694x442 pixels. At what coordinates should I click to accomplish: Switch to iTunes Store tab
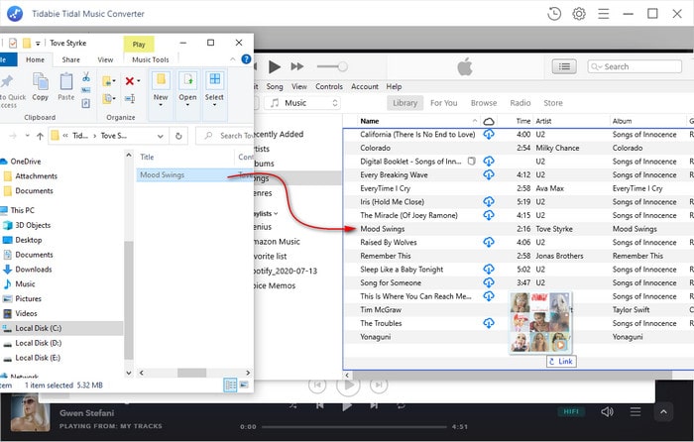click(553, 103)
